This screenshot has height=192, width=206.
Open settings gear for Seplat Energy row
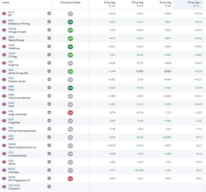pos(49,38)
